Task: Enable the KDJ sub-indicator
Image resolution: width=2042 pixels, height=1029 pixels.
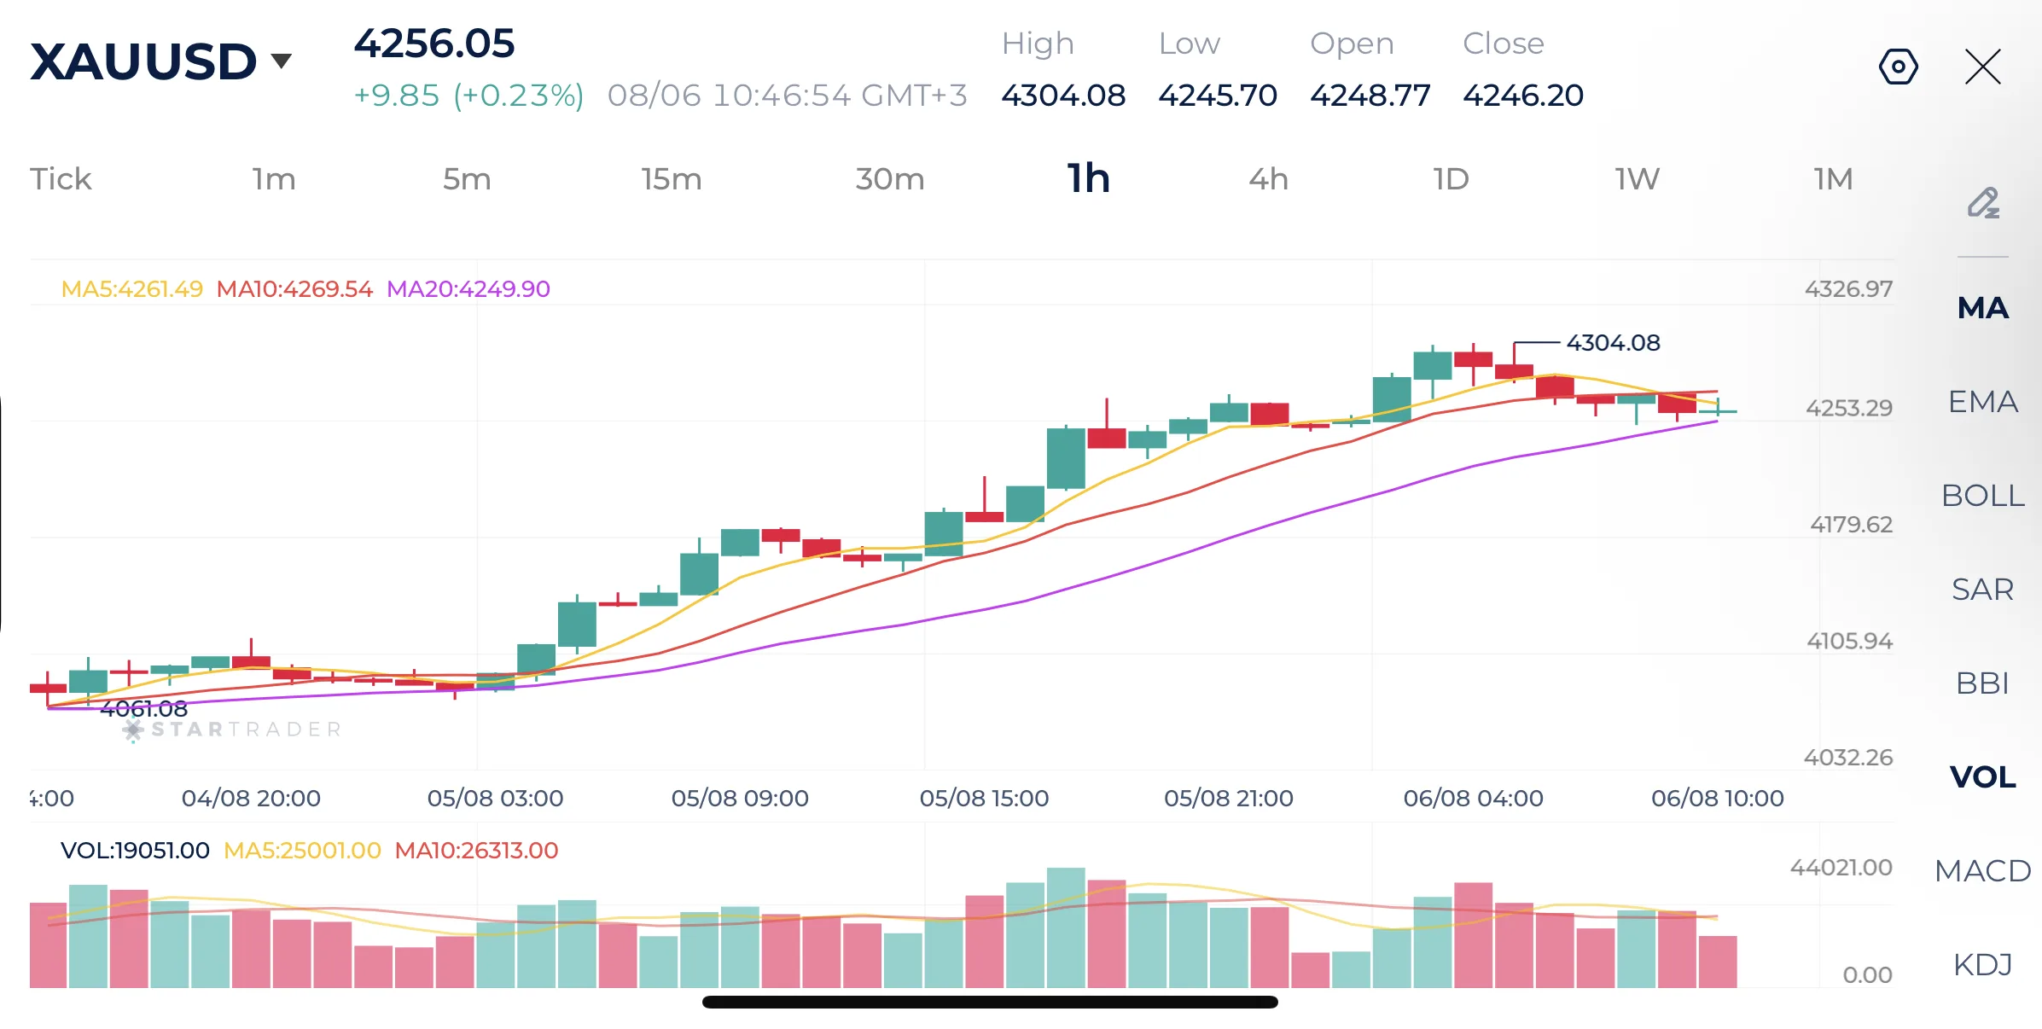Action: pyautogui.click(x=1983, y=965)
